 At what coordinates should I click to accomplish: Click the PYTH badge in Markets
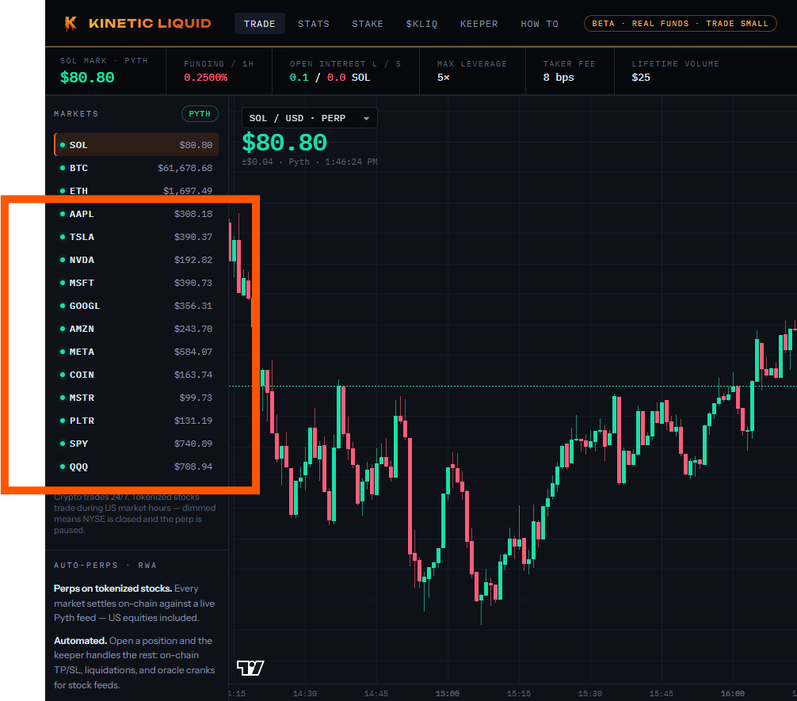tap(200, 114)
